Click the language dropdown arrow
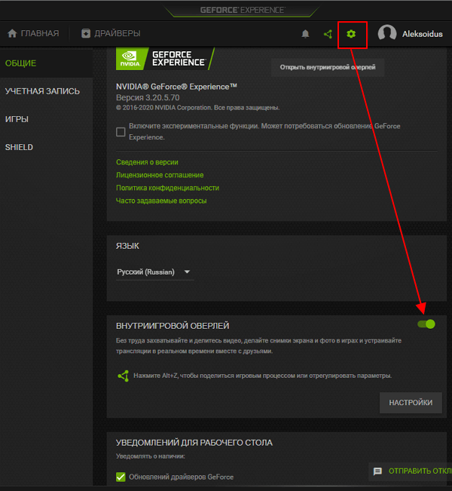Viewport: 452px width, 491px height. (x=187, y=272)
